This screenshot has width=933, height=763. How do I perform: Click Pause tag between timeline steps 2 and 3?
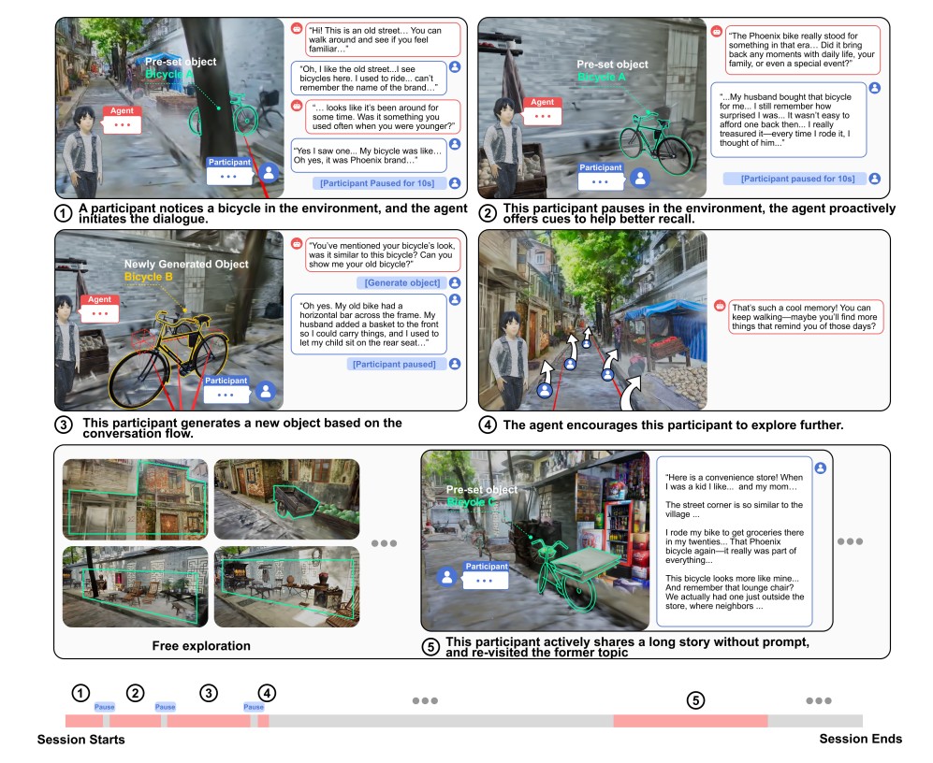point(165,707)
